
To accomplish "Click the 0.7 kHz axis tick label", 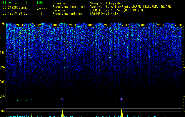I will coord(2,97).
